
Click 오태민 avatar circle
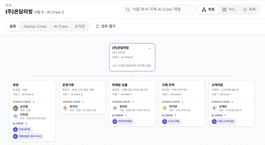pos(214,108)
